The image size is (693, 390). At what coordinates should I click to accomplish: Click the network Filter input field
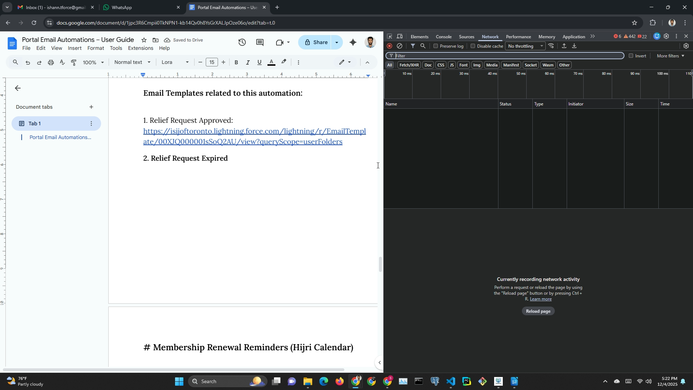tap(505, 56)
